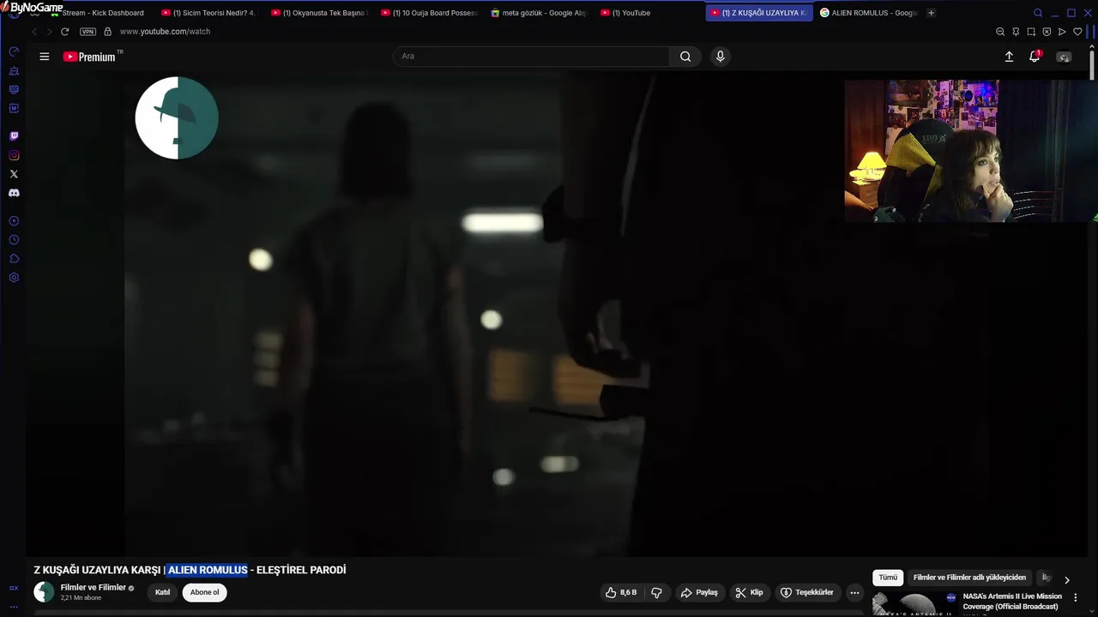The width and height of the screenshot is (1098, 617).
Task: Click the Klip scissors button
Action: click(x=749, y=592)
